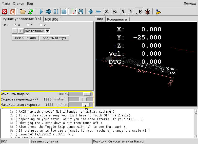
Task: Click the G-code scrollbar down arrow
Action: click(x=196, y=136)
